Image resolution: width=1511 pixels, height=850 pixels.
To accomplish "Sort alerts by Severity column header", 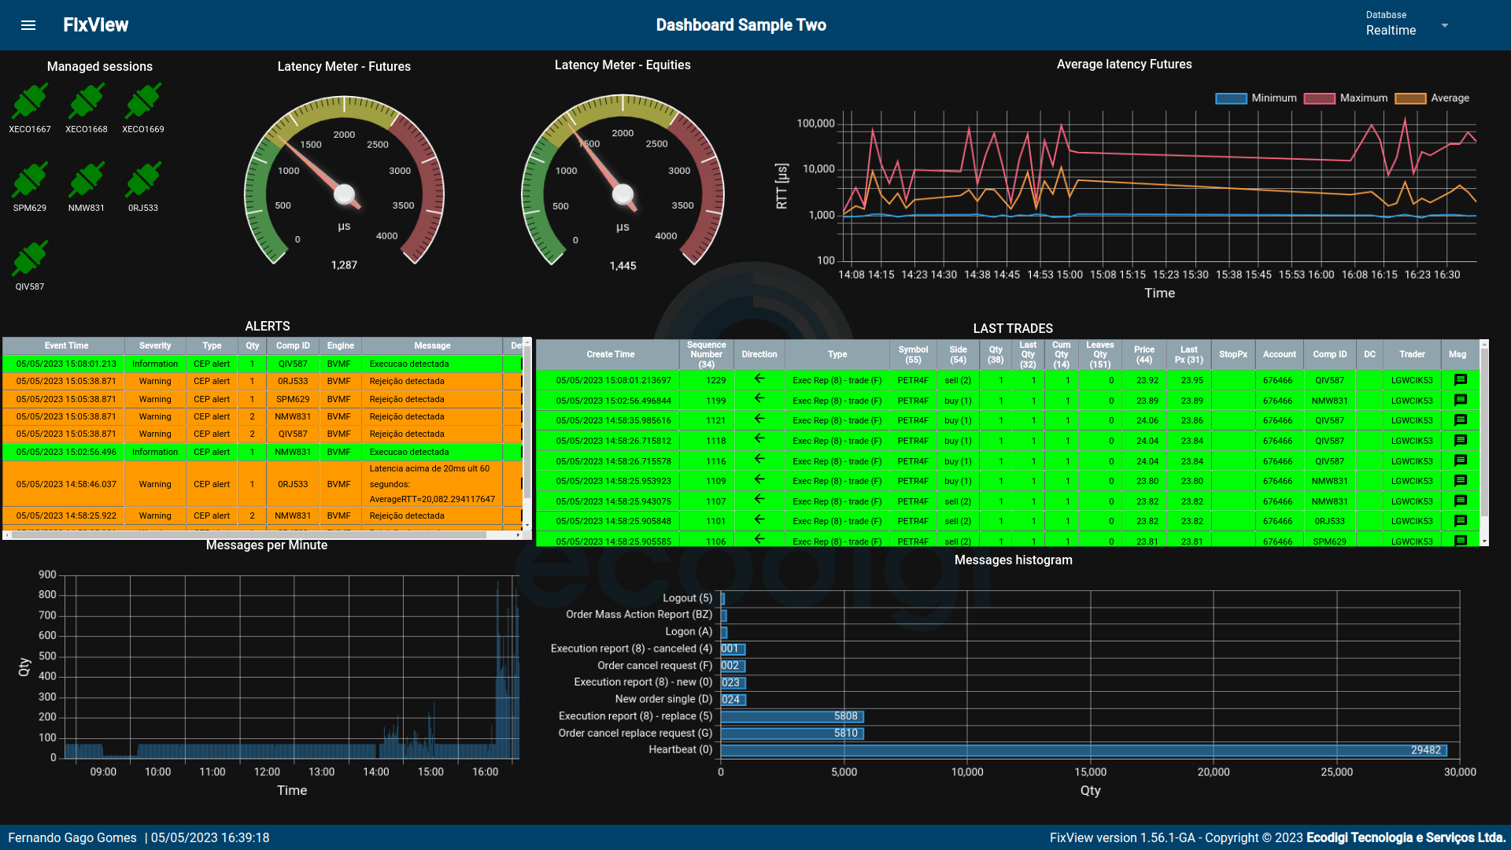I will coord(155,346).
